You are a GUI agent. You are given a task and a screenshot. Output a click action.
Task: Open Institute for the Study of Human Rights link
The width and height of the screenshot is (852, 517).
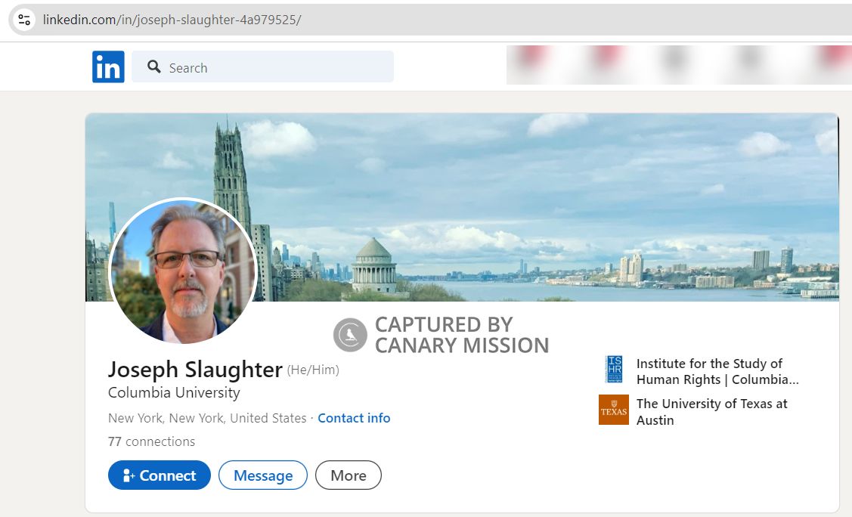point(717,371)
